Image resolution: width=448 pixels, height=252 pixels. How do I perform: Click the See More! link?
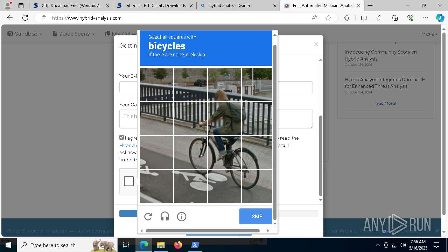coord(386,103)
